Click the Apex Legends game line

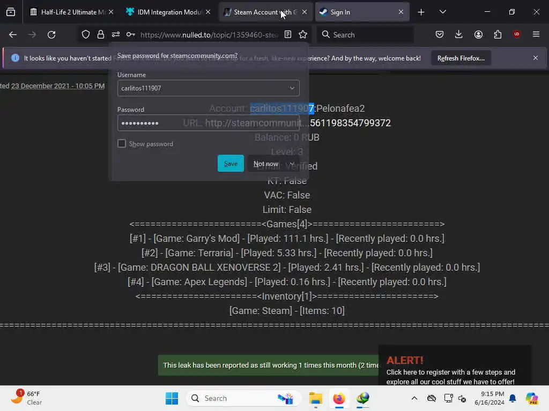click(x=287, y=281)
